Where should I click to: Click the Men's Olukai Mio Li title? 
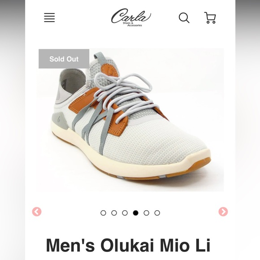coord(128,245)
